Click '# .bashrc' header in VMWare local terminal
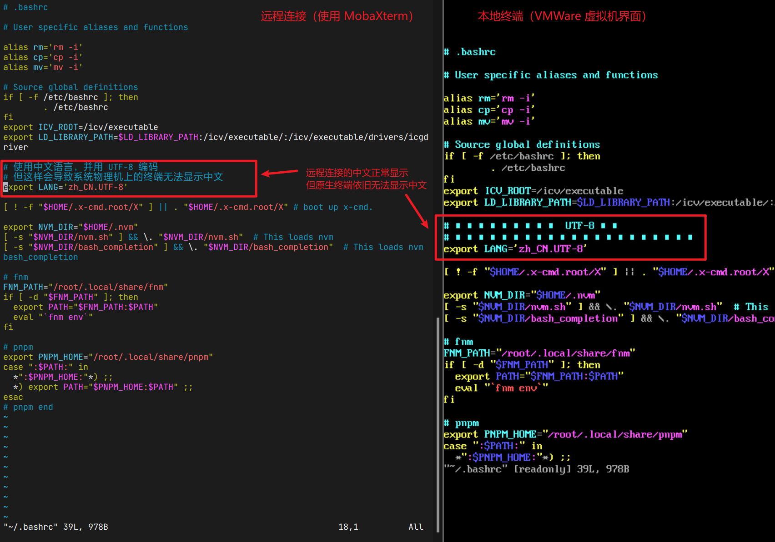Image resolution: width=775 pixels, height=542 pixels. tap(469, 52)
